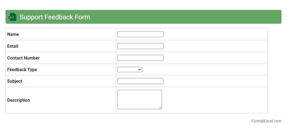This screenshot has width=287, height=129.
Task: Click the green XLS file icon
Action: tap(12, 17)
